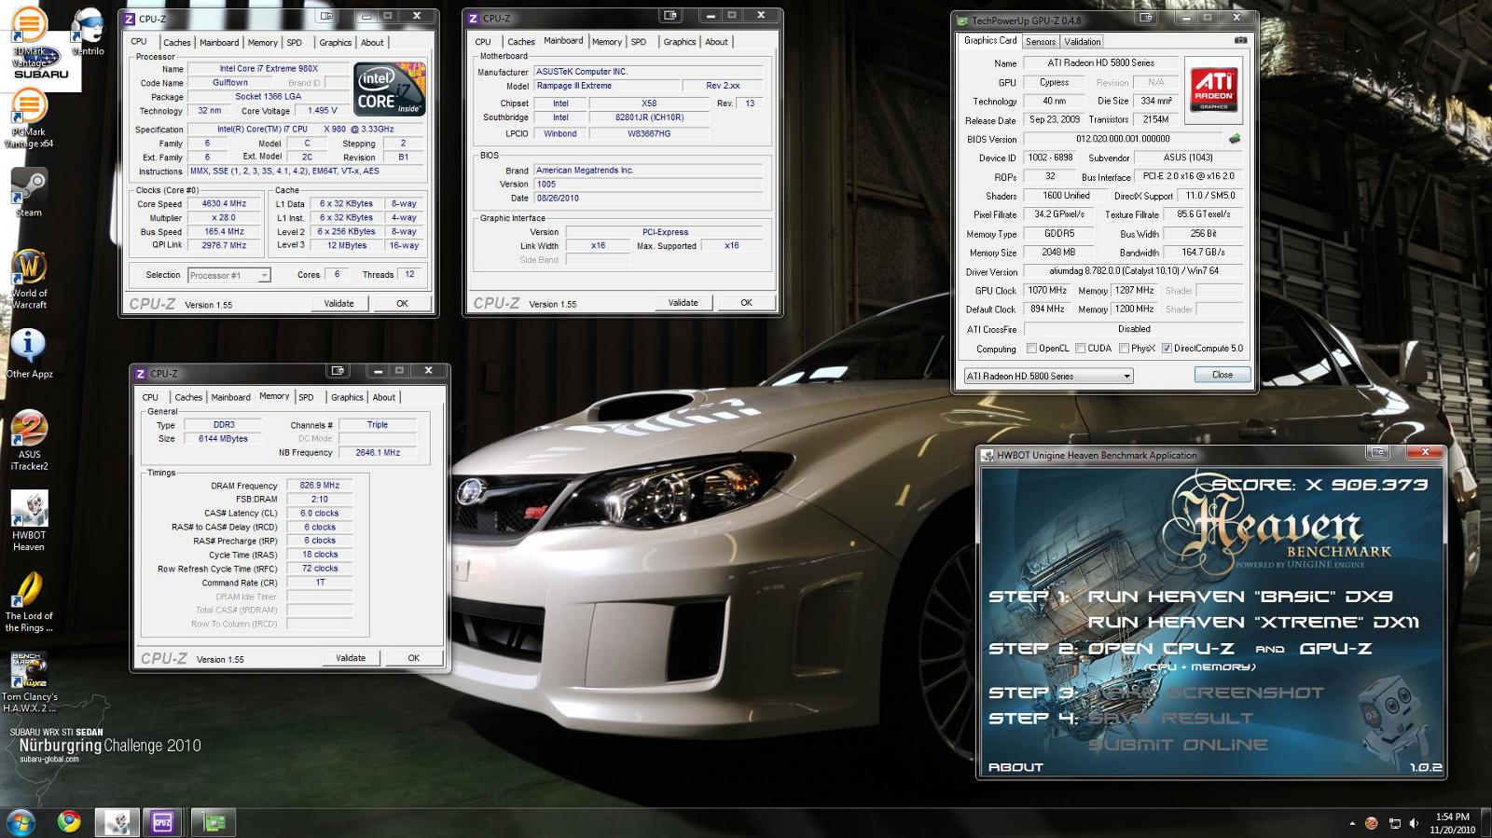
Task: Click the Windows Start orb
Action: coord(21,822)
